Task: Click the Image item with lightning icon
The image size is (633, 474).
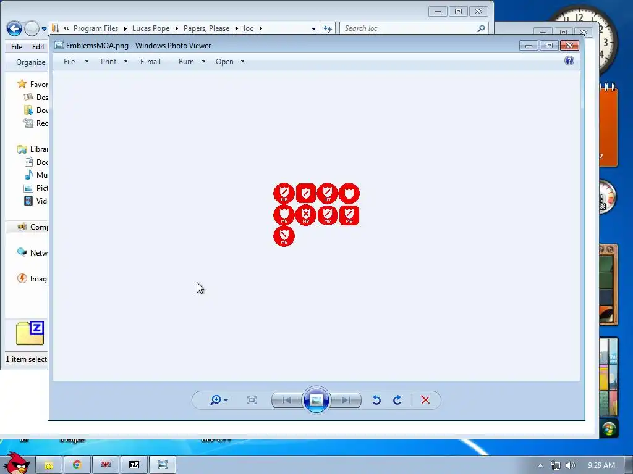Action: tap(32, 278)
